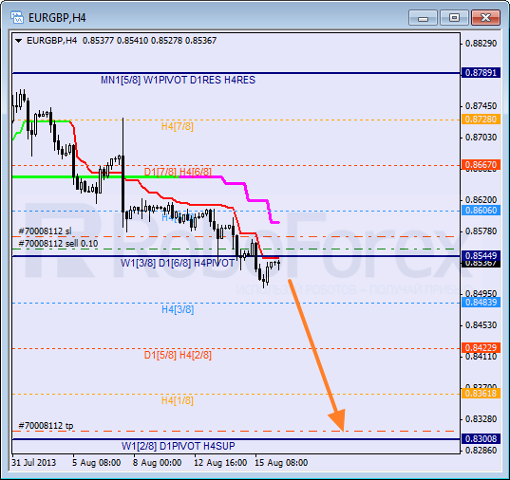Screen dimensions: 510x480
Task: Click the 0.83280 price scale value
Action: 482,419
